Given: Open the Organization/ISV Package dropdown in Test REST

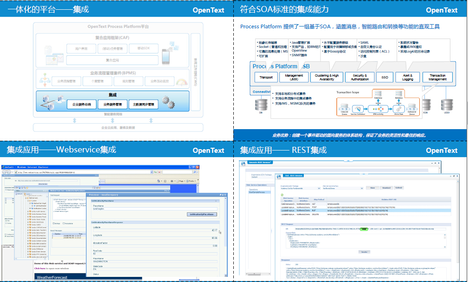Looking at the screenshot, I should tap(319, 189).
